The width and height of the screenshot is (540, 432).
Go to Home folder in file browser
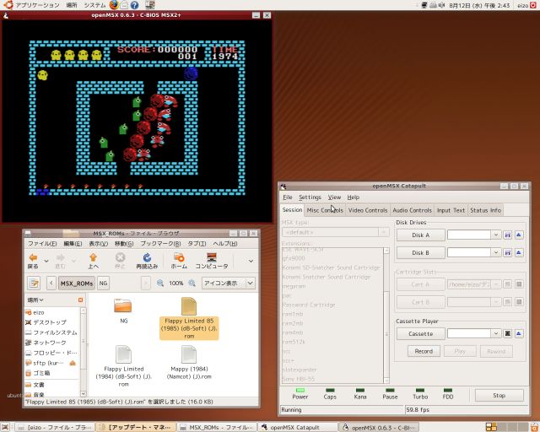point(179,261)
